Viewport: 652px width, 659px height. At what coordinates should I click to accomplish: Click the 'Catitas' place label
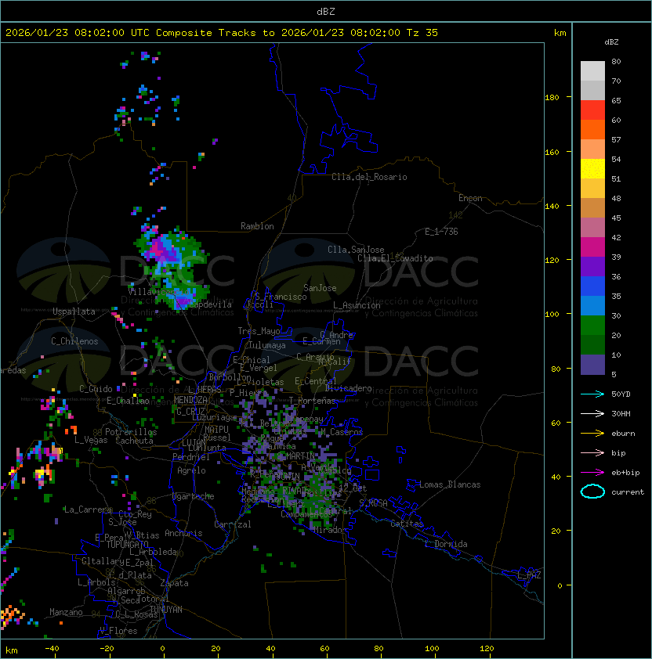pyautogui.click(x=407, y=524)
